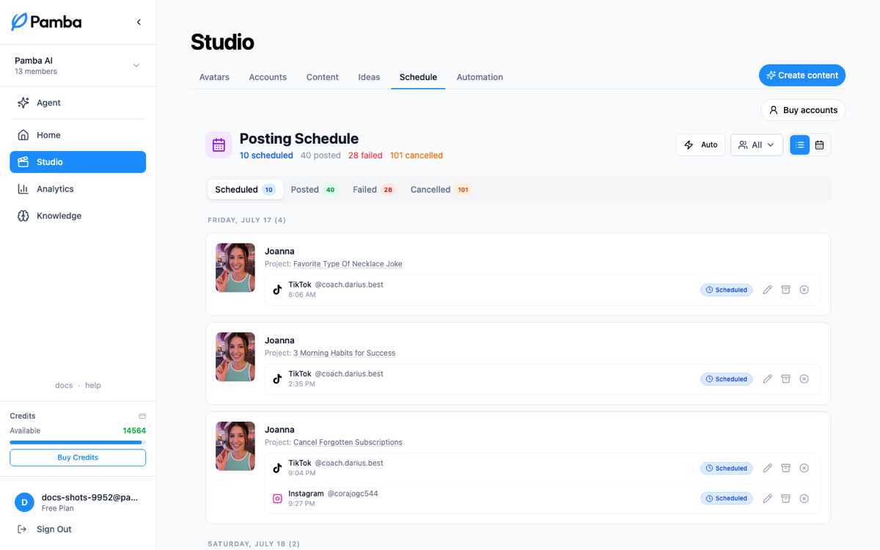
Task: Click the credits usage progress bar
Action: 78,443
